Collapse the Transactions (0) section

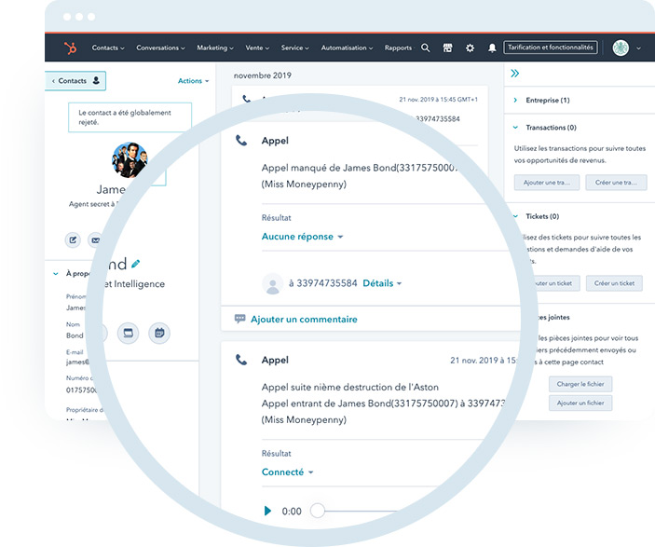point(545,128)
